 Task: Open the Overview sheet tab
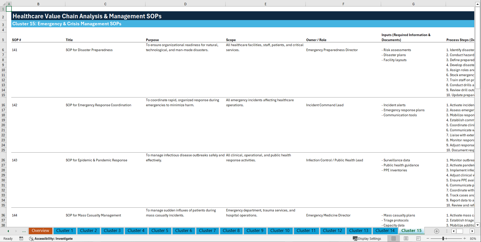click(40, 231)
